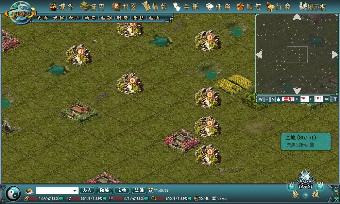The width and height of the screenshot is (340, 204).
Task: Pan minimap east with the right arrow
Action: click(335, 54)
